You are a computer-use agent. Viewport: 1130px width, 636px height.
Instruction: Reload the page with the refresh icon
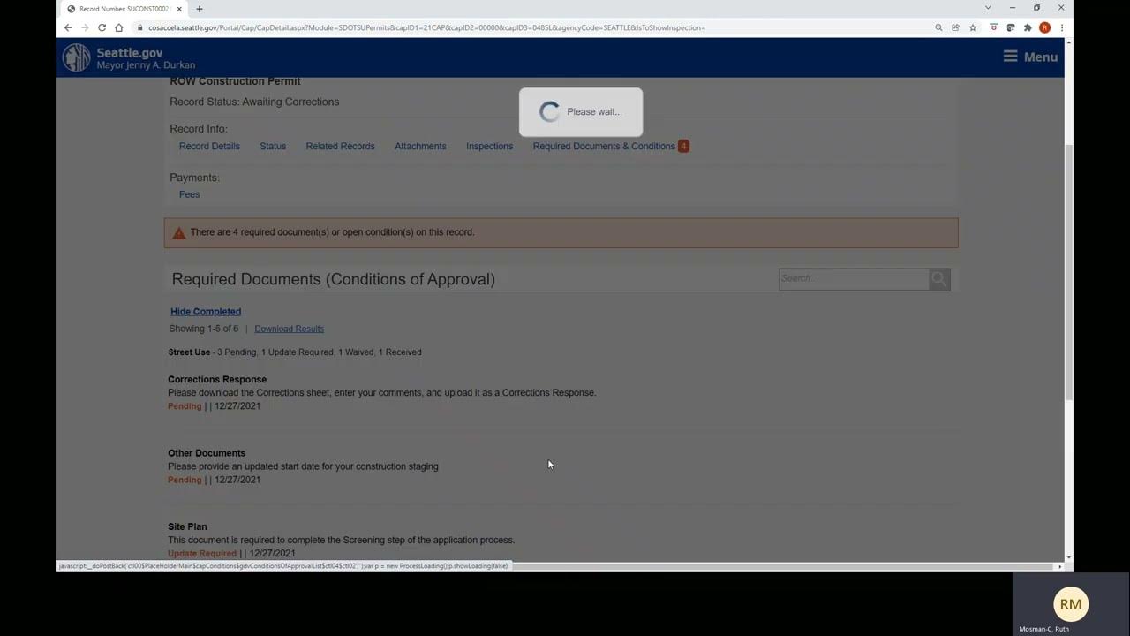(x=102, y=27)
